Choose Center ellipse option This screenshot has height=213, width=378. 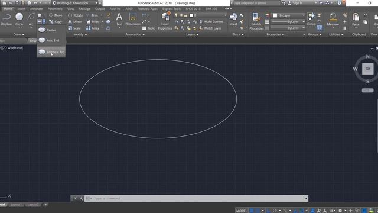pos(51,30)
